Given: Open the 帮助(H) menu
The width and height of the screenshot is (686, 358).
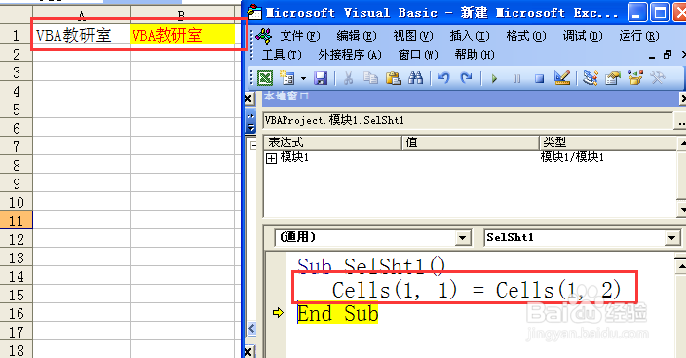Looking at the screenshot, I should [475, 55].
